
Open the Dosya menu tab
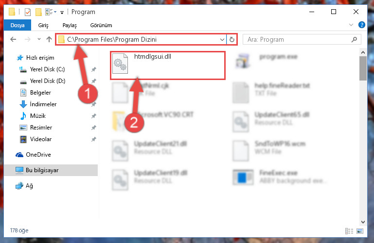click(18, 25)
